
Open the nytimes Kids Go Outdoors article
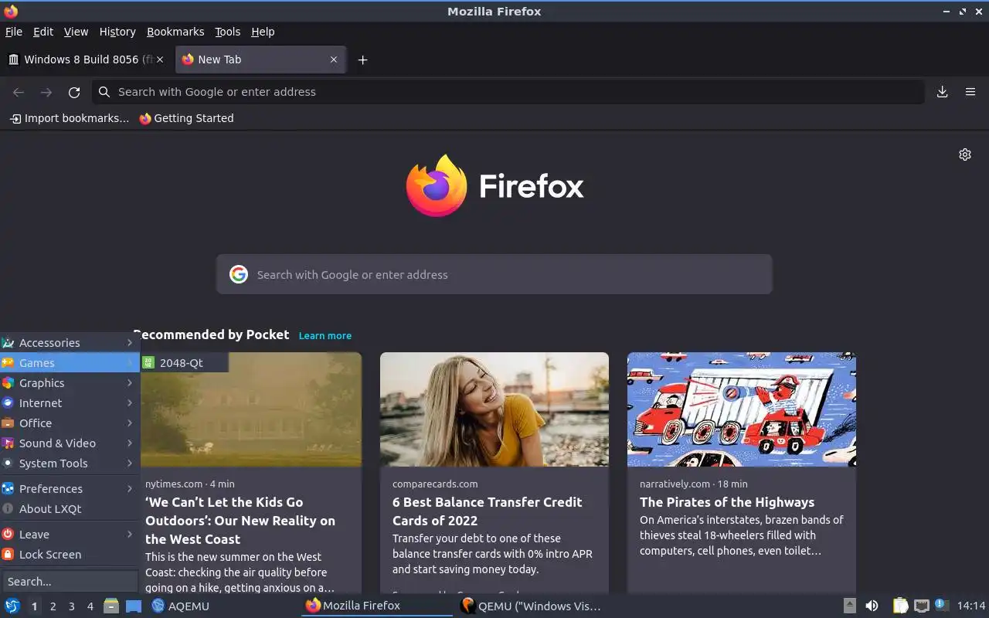pyautogui.click(x=240, y=521)
